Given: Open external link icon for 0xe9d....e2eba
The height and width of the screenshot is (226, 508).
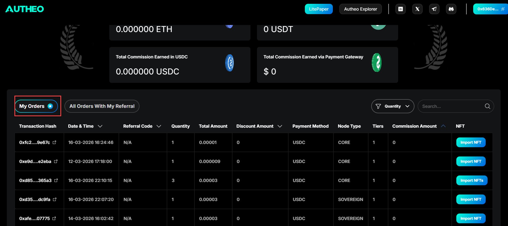Looking at the screenshot, I should coord(56,161).
